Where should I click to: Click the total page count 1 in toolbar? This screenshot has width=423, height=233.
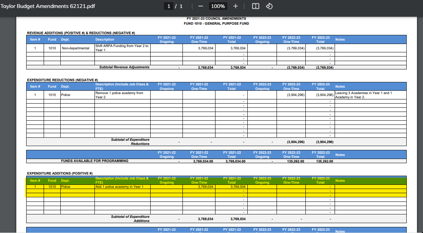point(181,6)
